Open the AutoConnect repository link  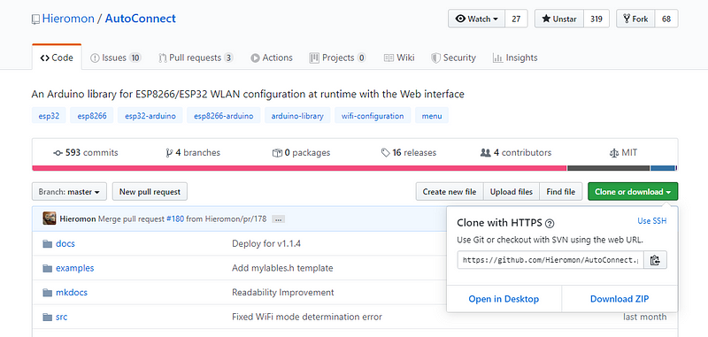click(x=141, y=19)
